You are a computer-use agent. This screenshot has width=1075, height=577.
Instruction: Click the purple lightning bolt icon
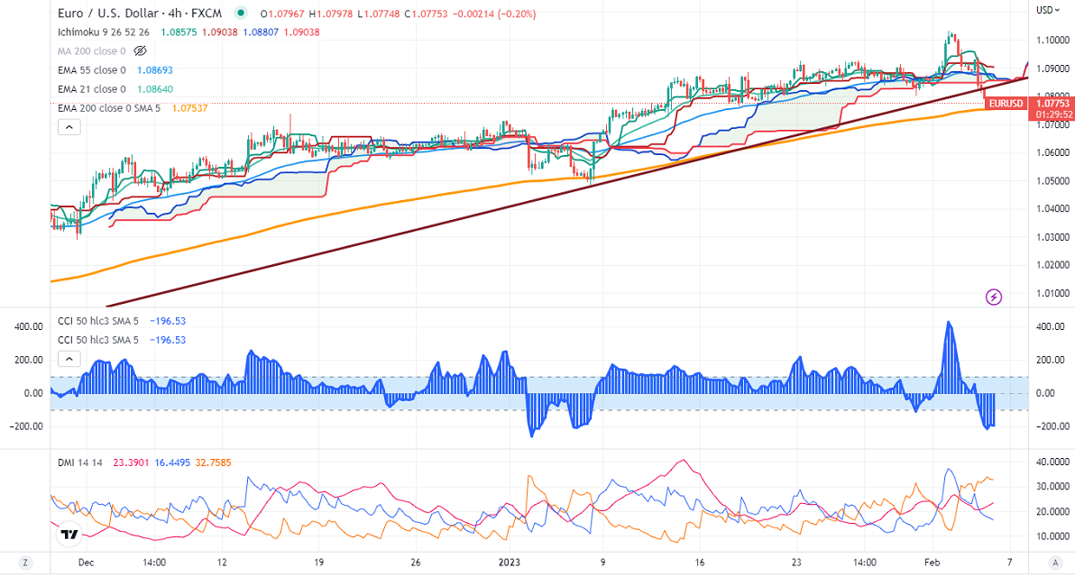pyautogui.click(x=994, y=296)
